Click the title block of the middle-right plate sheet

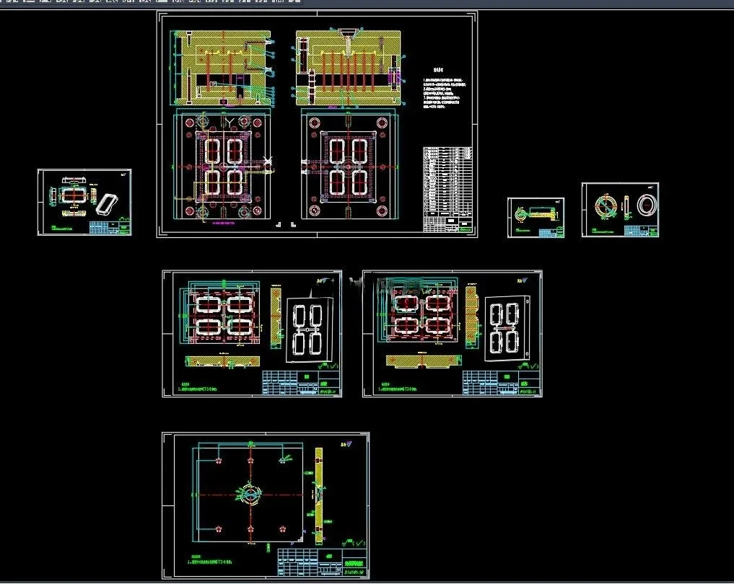click(x=502, y=384)
